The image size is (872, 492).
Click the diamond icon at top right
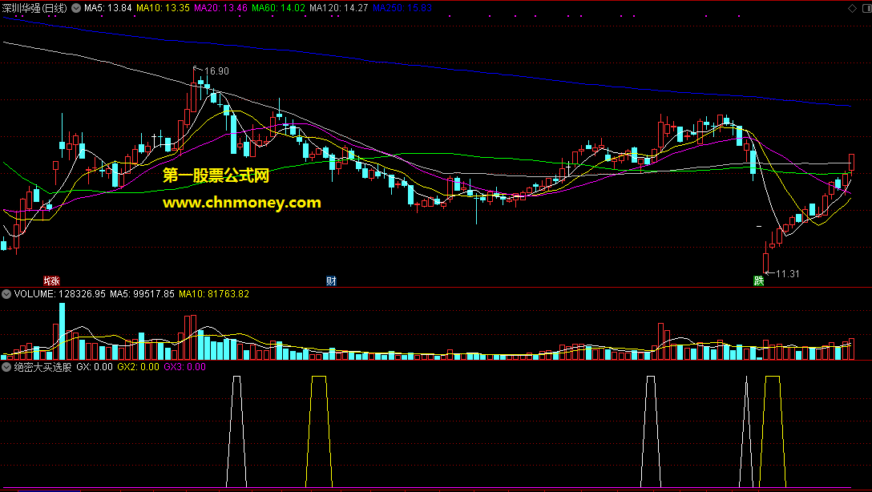coord(852,8)
